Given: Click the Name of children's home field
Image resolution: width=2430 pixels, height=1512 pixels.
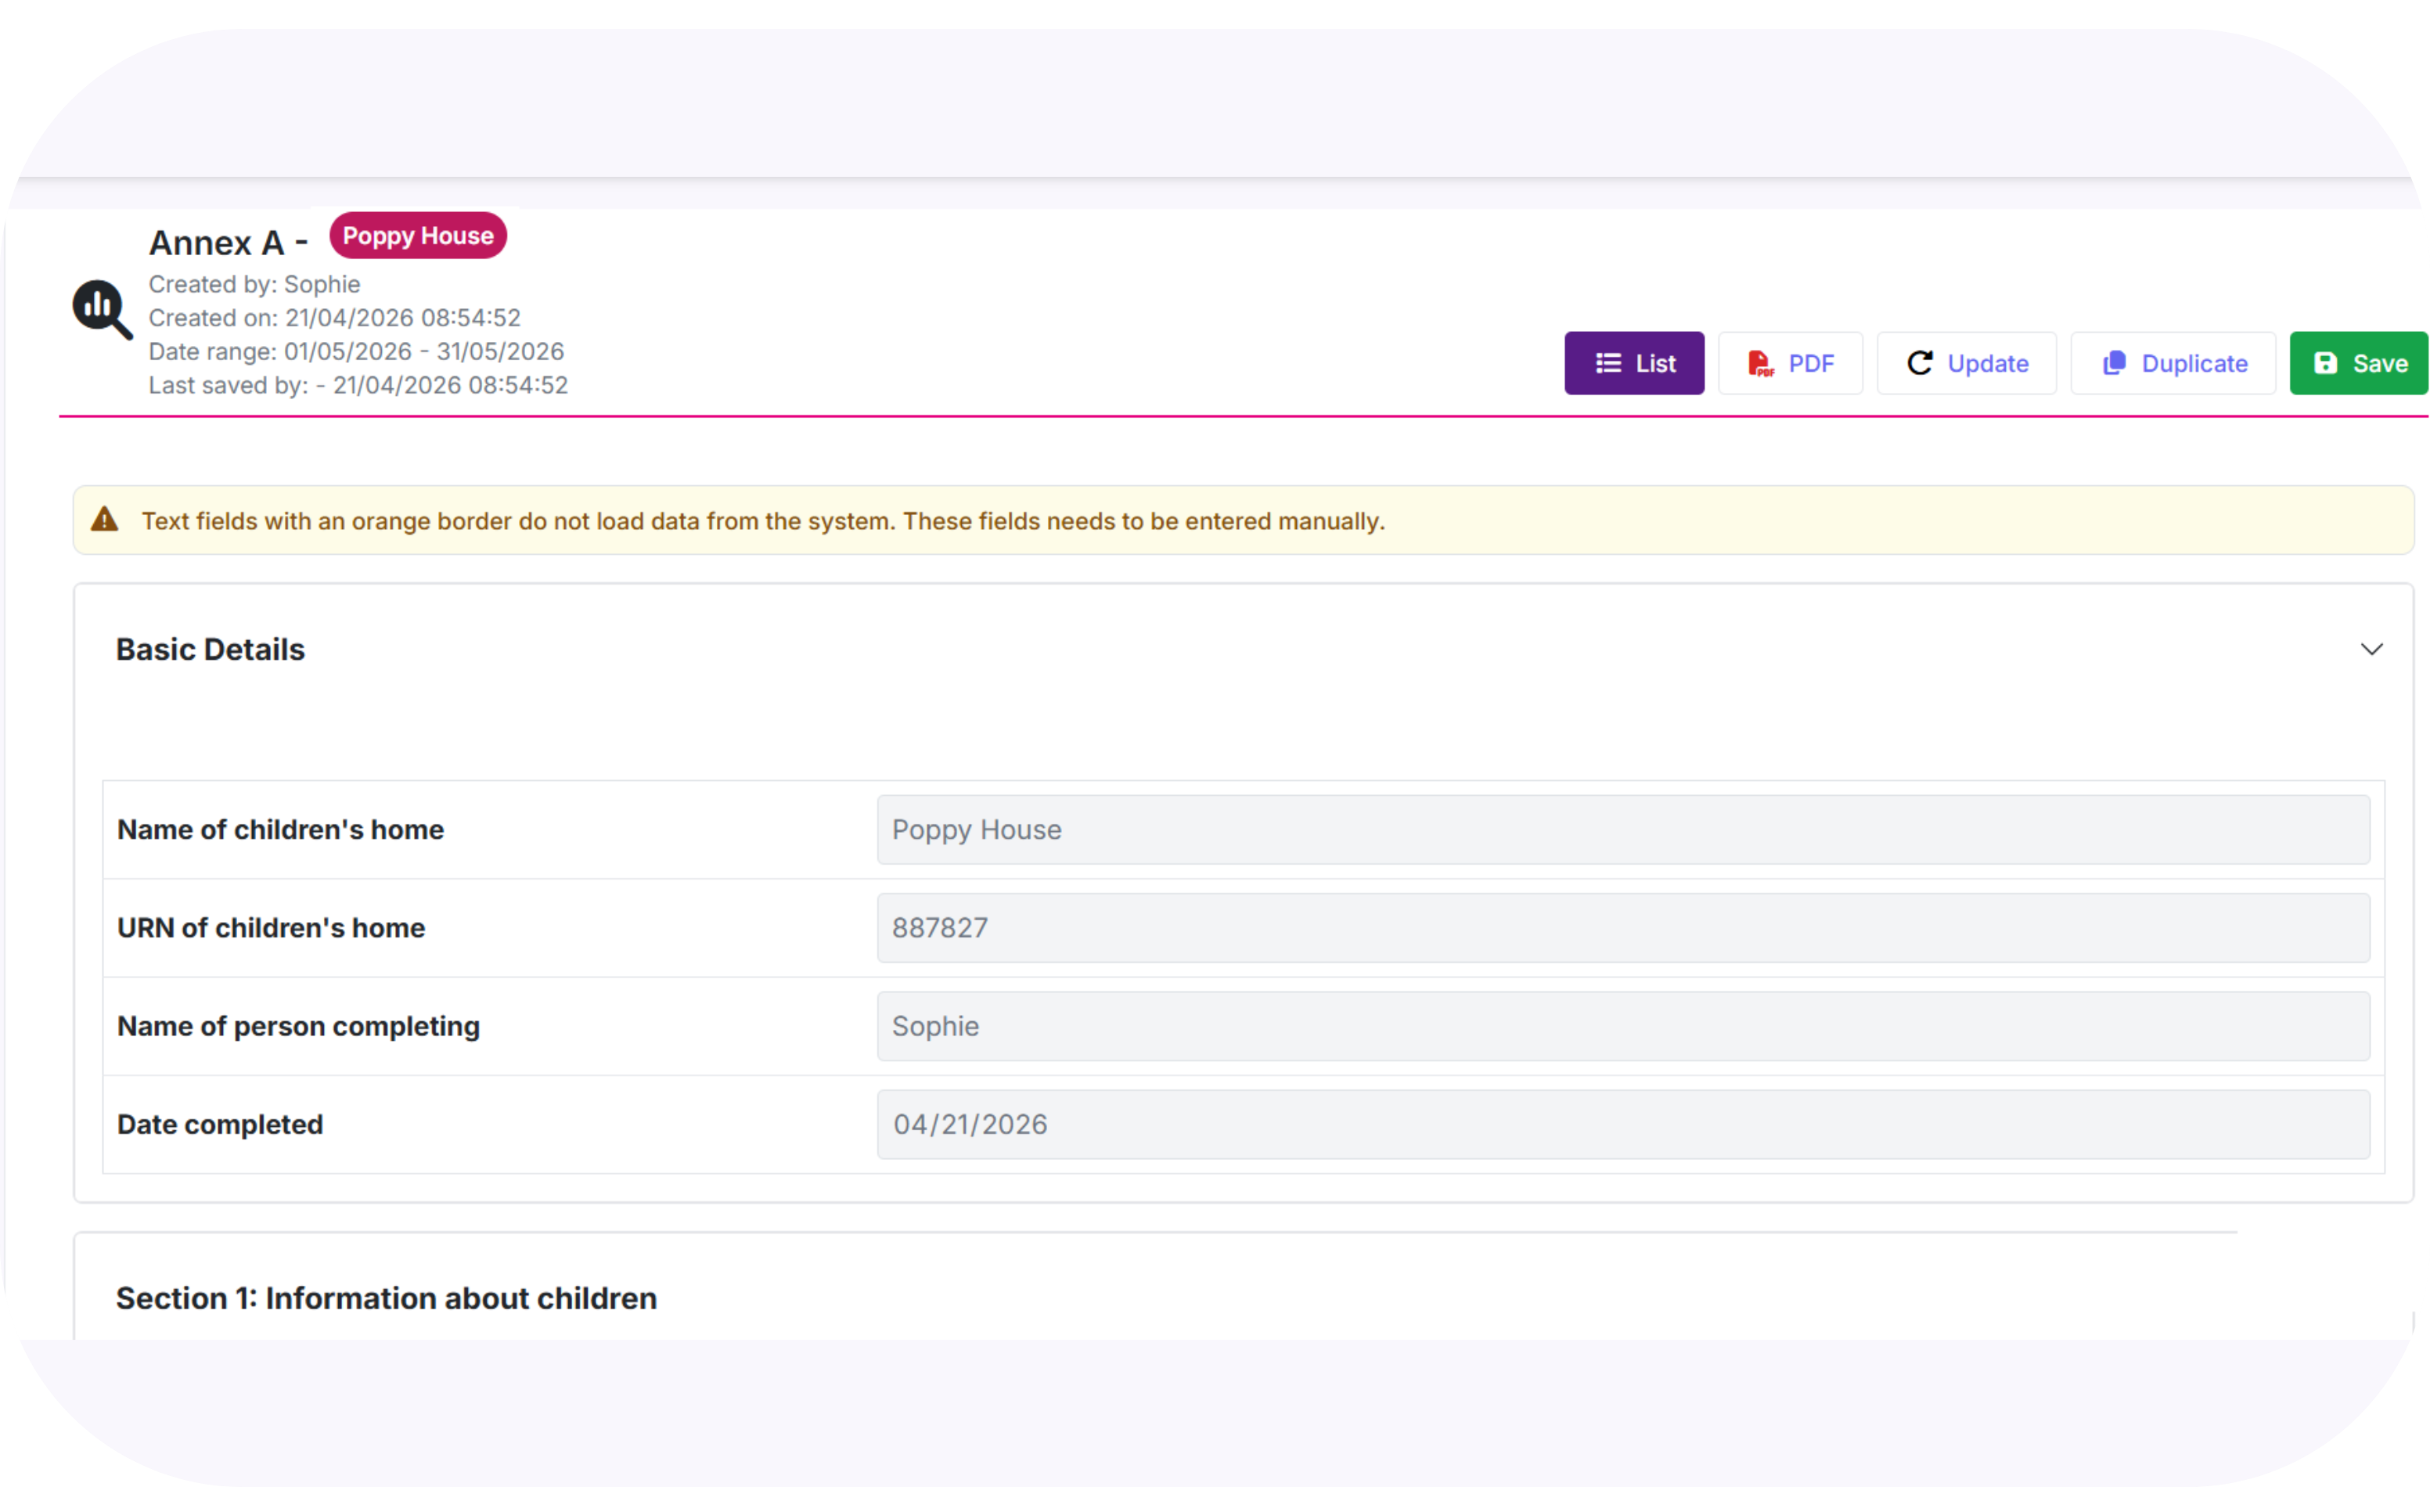Looking at the screenshot, I should [1622, 830].
